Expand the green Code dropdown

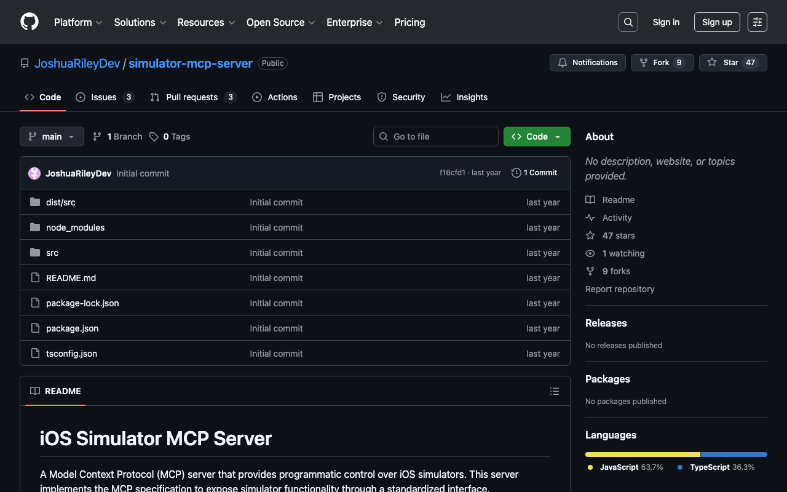coord(536,137)
